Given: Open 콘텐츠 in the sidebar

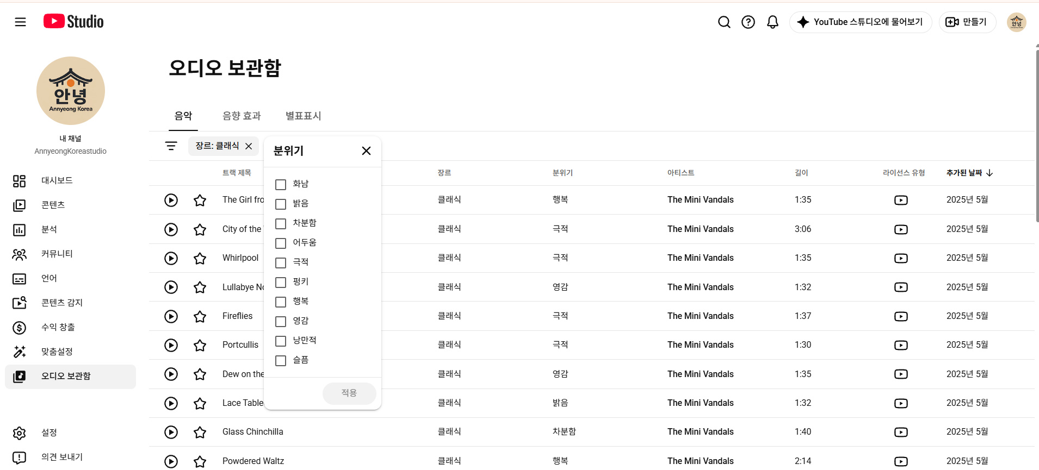Looking at the screenshot, I should pos(70,205).
